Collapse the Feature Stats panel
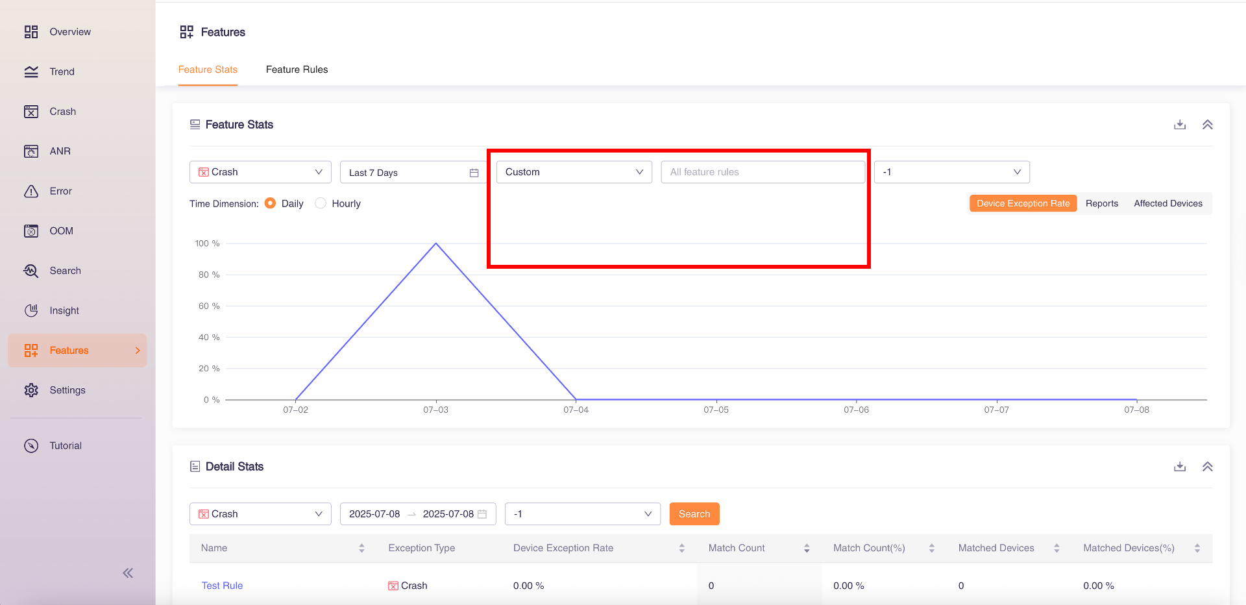The height and width of the screenshot is (605, 1246). click(x=1207, y=125)
